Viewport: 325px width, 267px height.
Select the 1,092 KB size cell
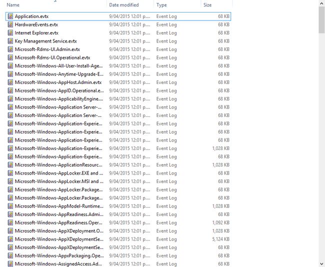coord(220,222)
